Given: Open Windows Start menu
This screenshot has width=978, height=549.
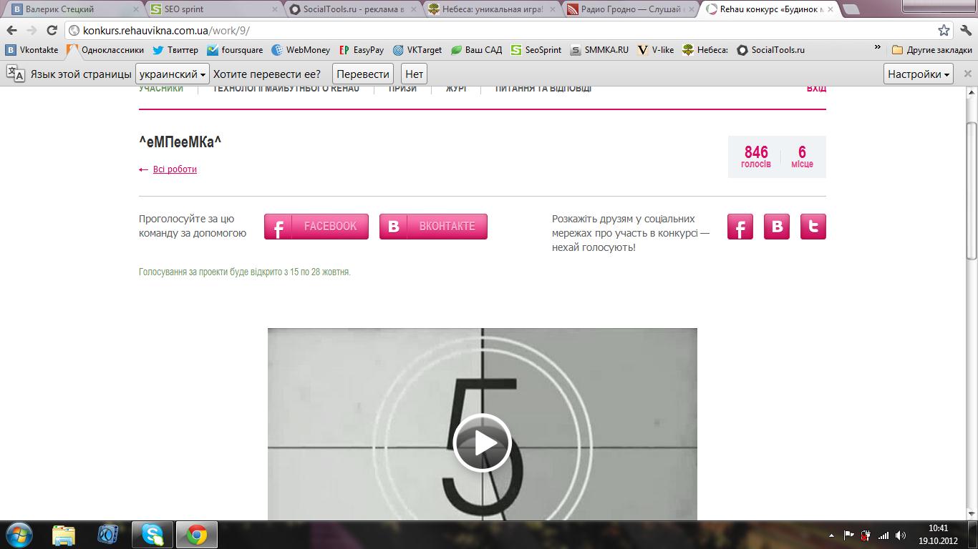Looking at the screenshot, I should coord(19,535).
